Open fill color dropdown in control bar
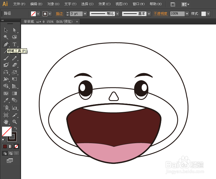 tap(38, 14)
